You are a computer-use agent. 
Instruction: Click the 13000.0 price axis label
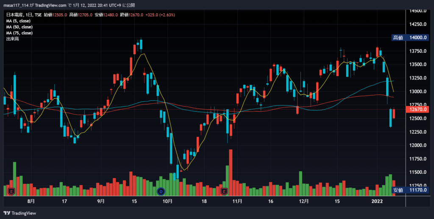tap(417, 91)
